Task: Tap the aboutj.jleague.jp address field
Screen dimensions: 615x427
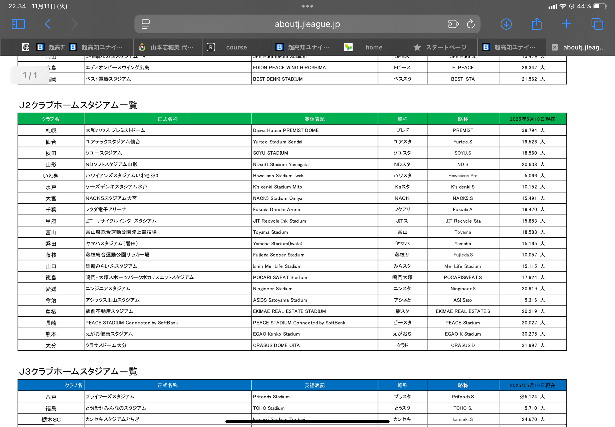Action: tap(307, 24)
